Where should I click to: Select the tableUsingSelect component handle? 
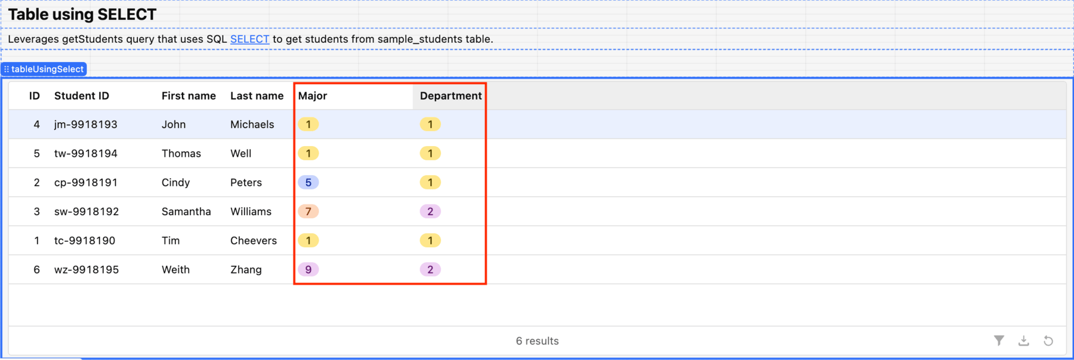tap(44, 69)
